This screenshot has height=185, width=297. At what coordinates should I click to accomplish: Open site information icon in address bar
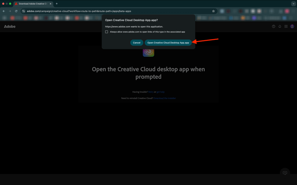tap(23, 11)
